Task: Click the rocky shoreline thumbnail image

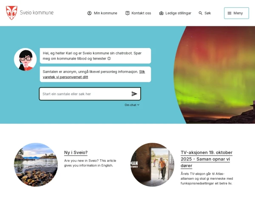Action: (x=36, y=164)
